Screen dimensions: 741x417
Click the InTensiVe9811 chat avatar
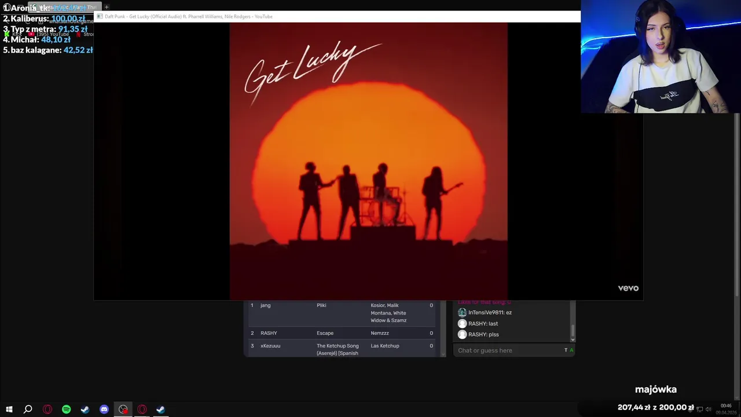[x=462, y=313]
